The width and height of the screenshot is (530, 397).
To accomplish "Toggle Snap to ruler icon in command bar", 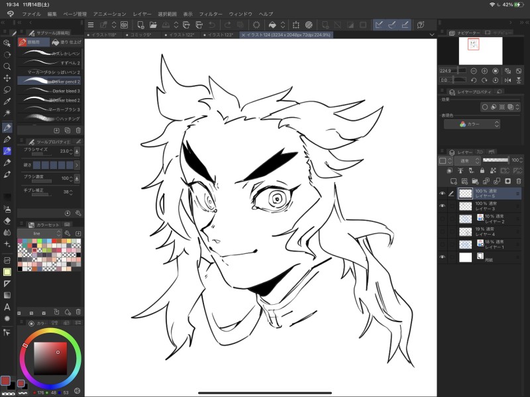I will click(x=379, y=25).
